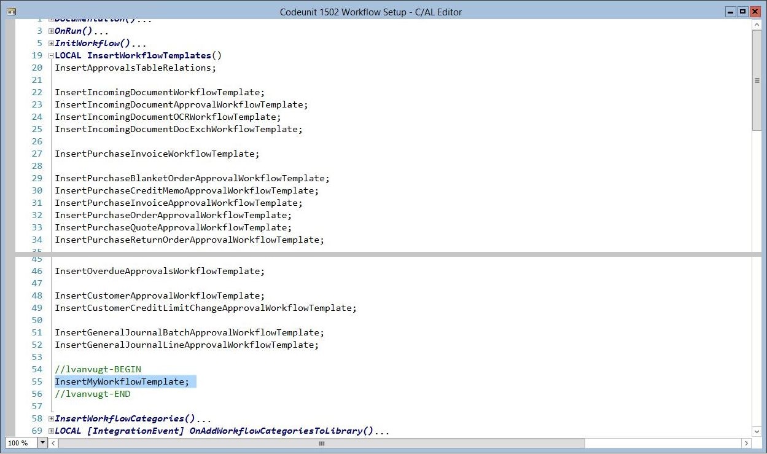This screenshot has height=454, width=767.
Task: Click line number 19 in the margin
Action: pyautogui.click(x=37, y=55)
